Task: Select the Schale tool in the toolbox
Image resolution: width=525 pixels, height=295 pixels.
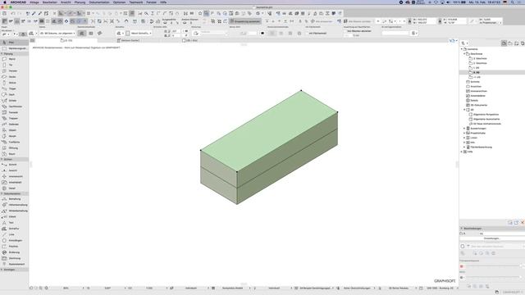Action: coord(14,101)
